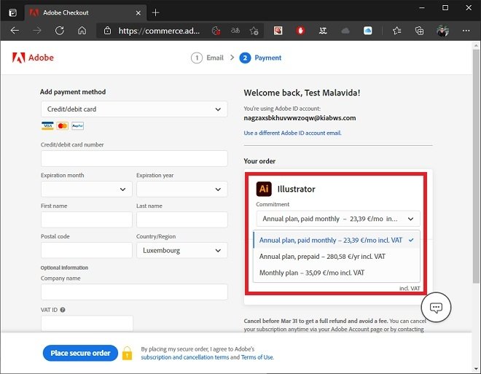Close the Adobe Checkout tab
Viewport: 481px width, 374px height.
point(138,13)
